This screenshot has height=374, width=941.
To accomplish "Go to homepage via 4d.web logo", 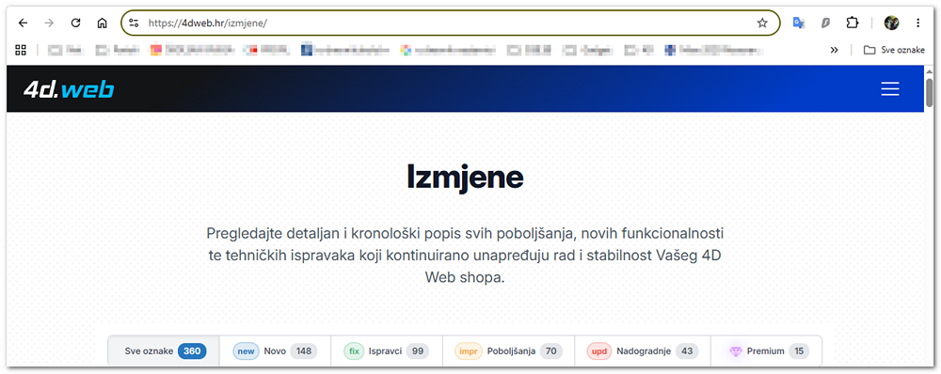I will (69, 89).
